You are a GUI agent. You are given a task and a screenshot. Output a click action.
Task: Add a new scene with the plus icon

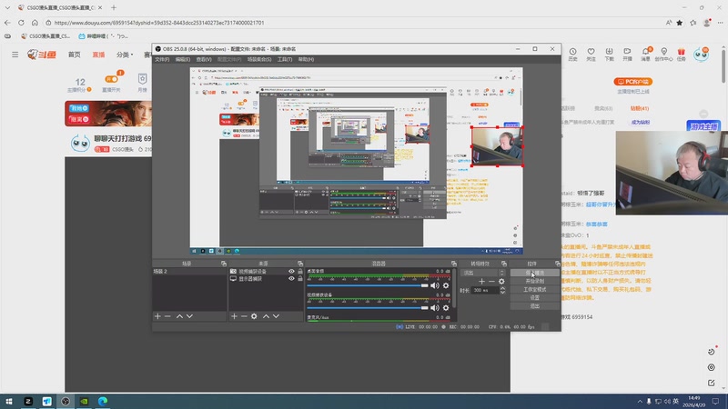(x=157, y=316)
